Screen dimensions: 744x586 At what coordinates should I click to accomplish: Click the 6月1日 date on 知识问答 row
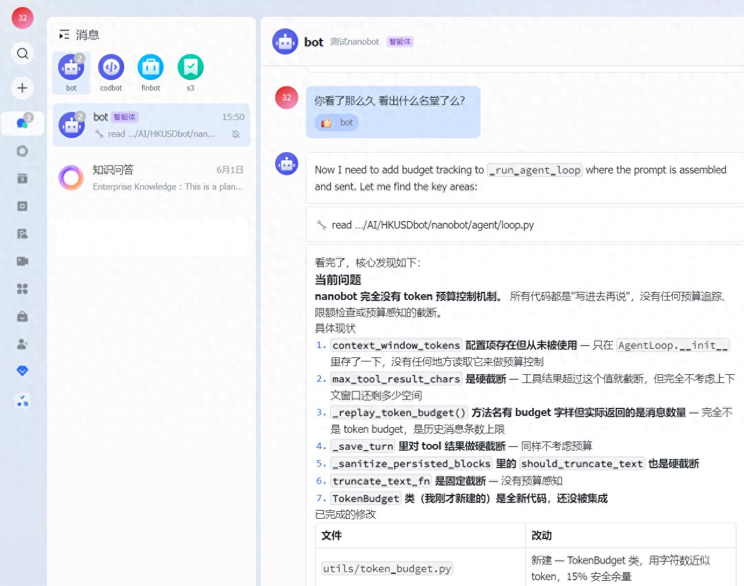point(230,170)
